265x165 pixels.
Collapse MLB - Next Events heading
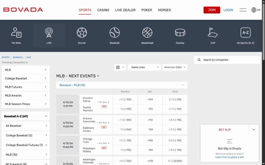[x=78, y=76]
